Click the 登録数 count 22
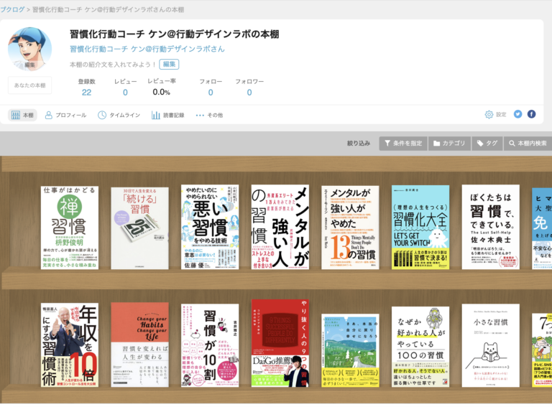This screenshot has width=552, height=407. tap(86, 93)
